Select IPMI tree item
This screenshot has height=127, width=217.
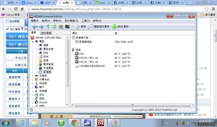click(46, 57)
